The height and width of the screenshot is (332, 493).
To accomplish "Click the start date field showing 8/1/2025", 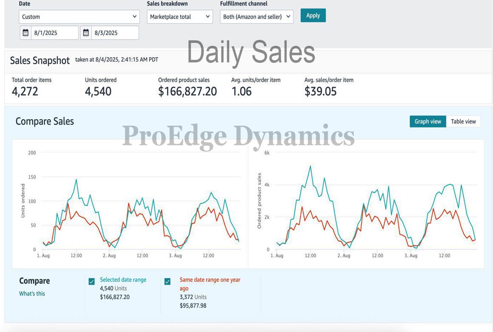I will (x=54, y=33).
